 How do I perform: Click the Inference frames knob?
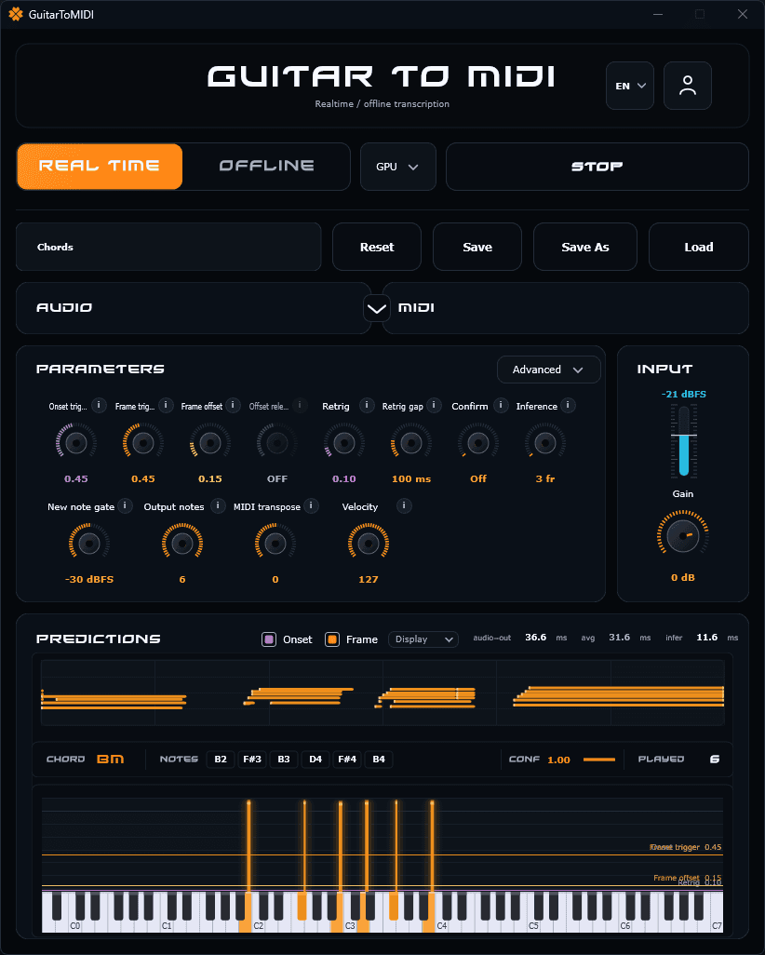click(x=545, y=443)
